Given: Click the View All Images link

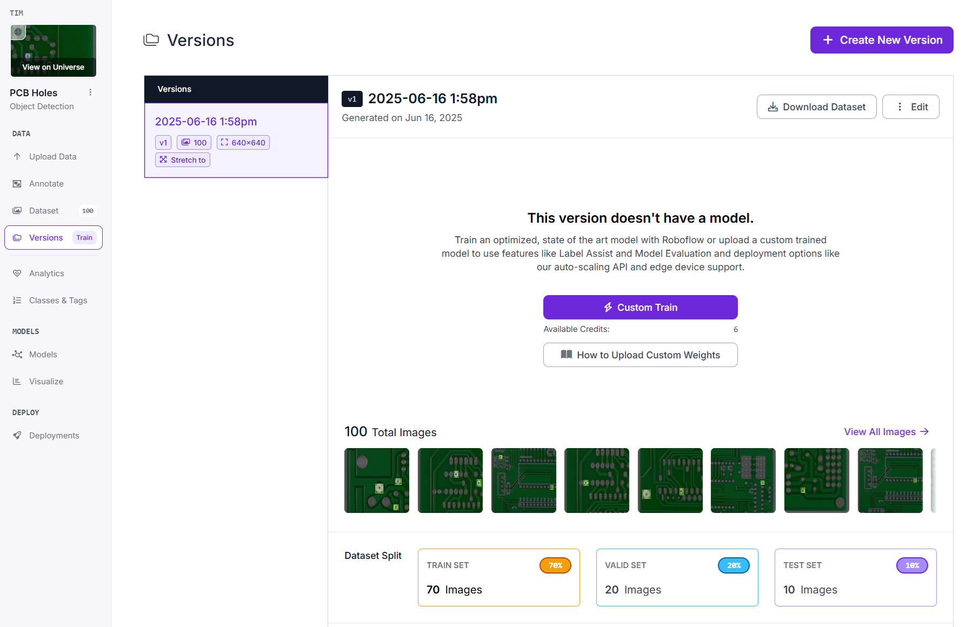Looking at the screenshot, I should pyautogui.click(x=885, y=431).
